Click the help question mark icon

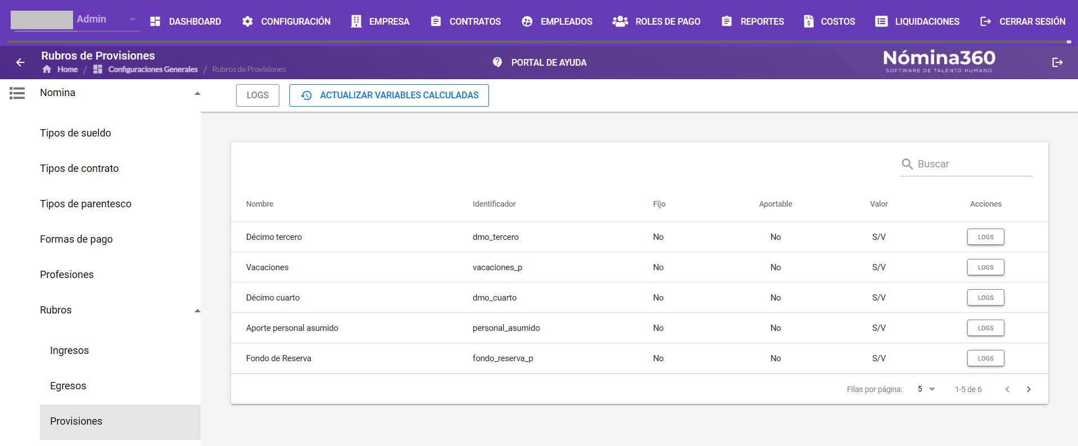[x=497, y=62]
